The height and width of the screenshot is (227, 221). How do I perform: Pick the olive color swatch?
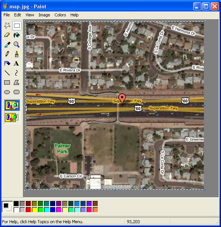pos(35,203)
